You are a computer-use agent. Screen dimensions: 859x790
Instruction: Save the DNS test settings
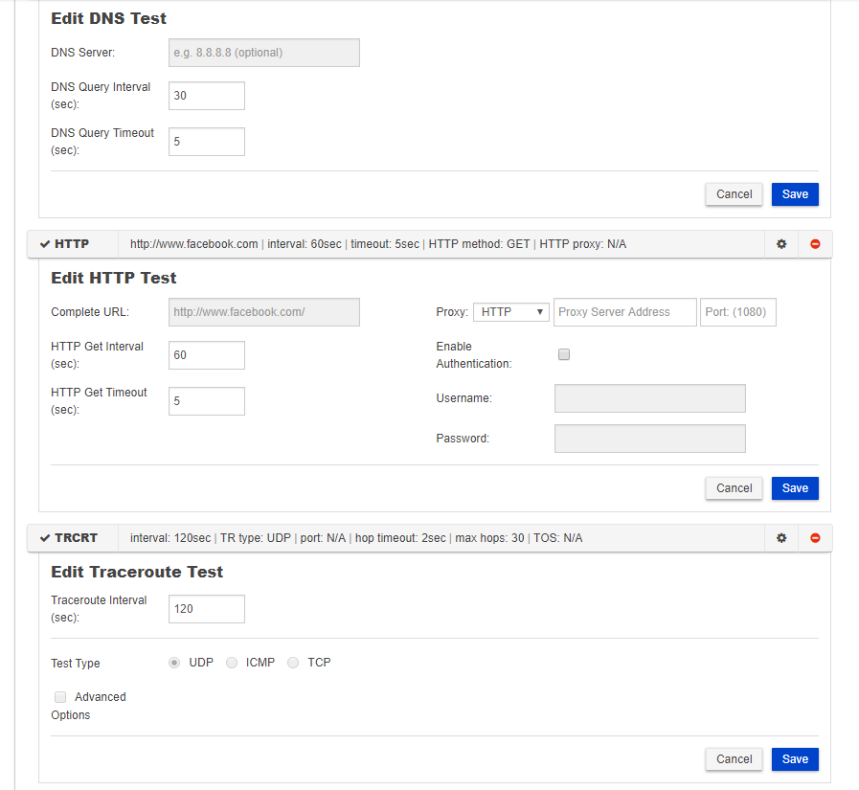coord(795,194)
